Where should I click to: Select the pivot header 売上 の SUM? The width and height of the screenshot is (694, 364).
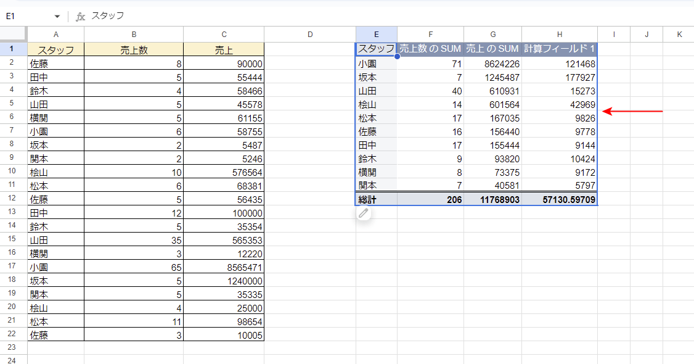pyautogui.click(x=492, y=49)
